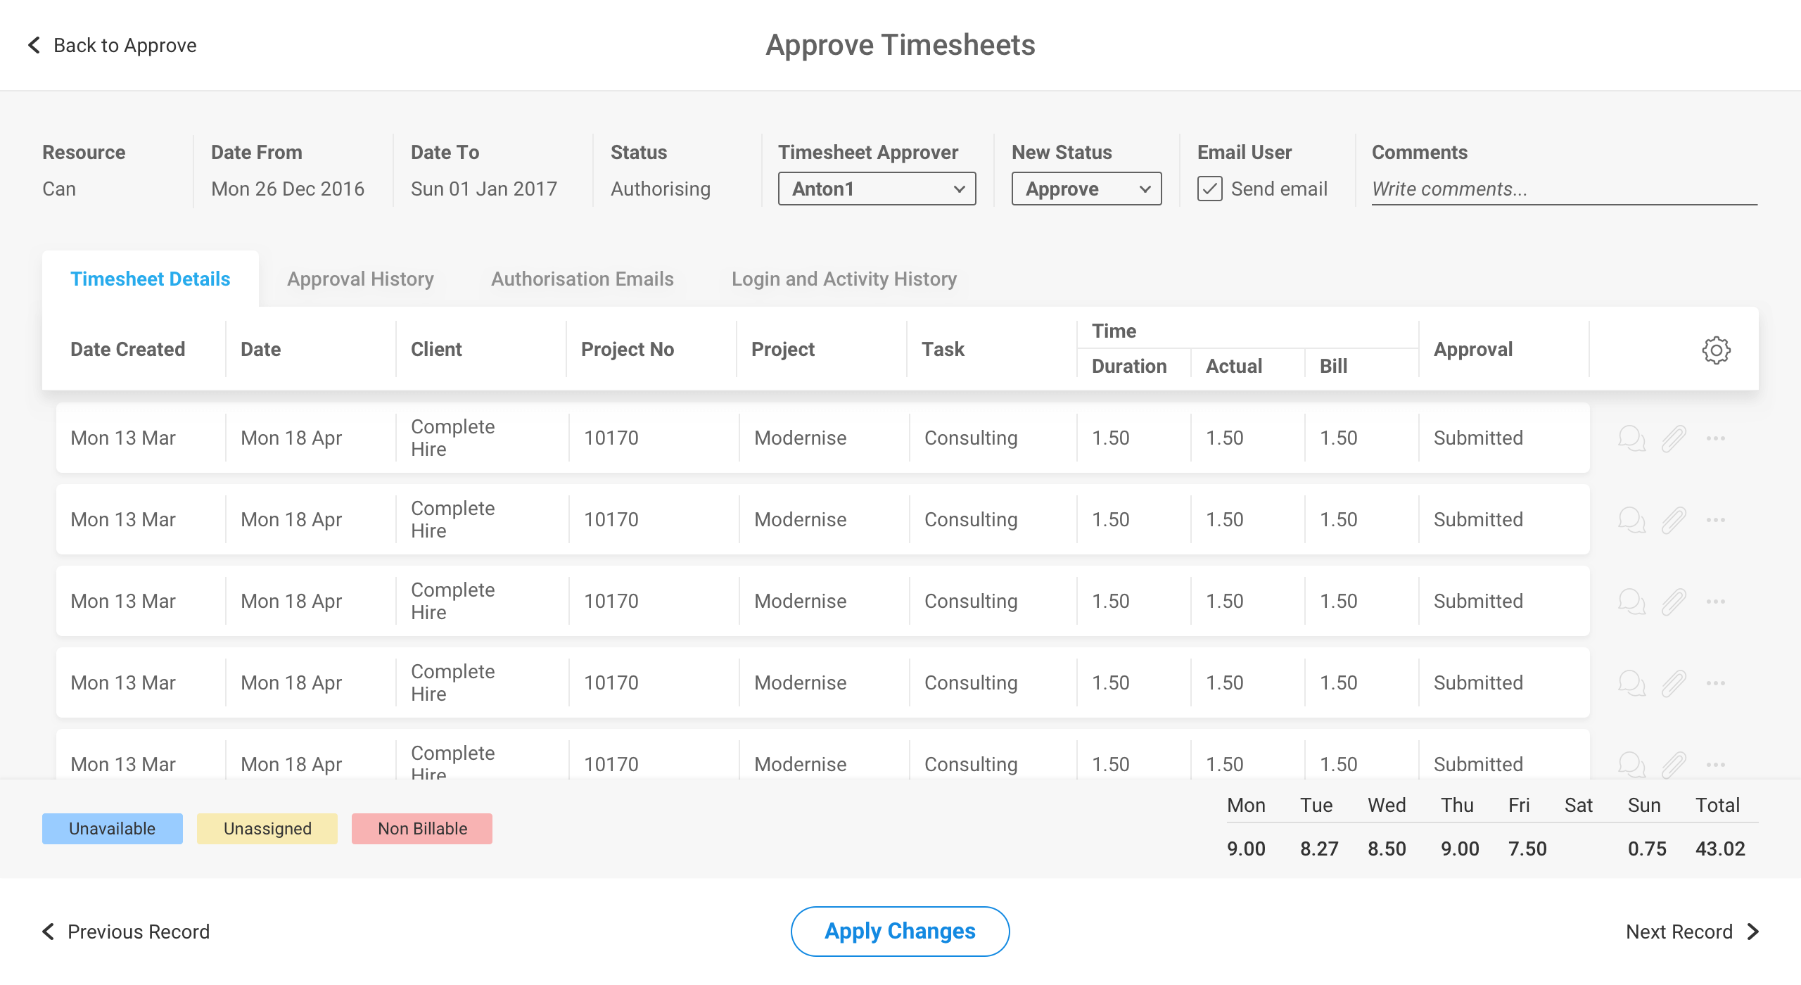Click back arrow next to Back to Approve
The width and height of the screenshot is (1801, 985).
click(34, 45)
